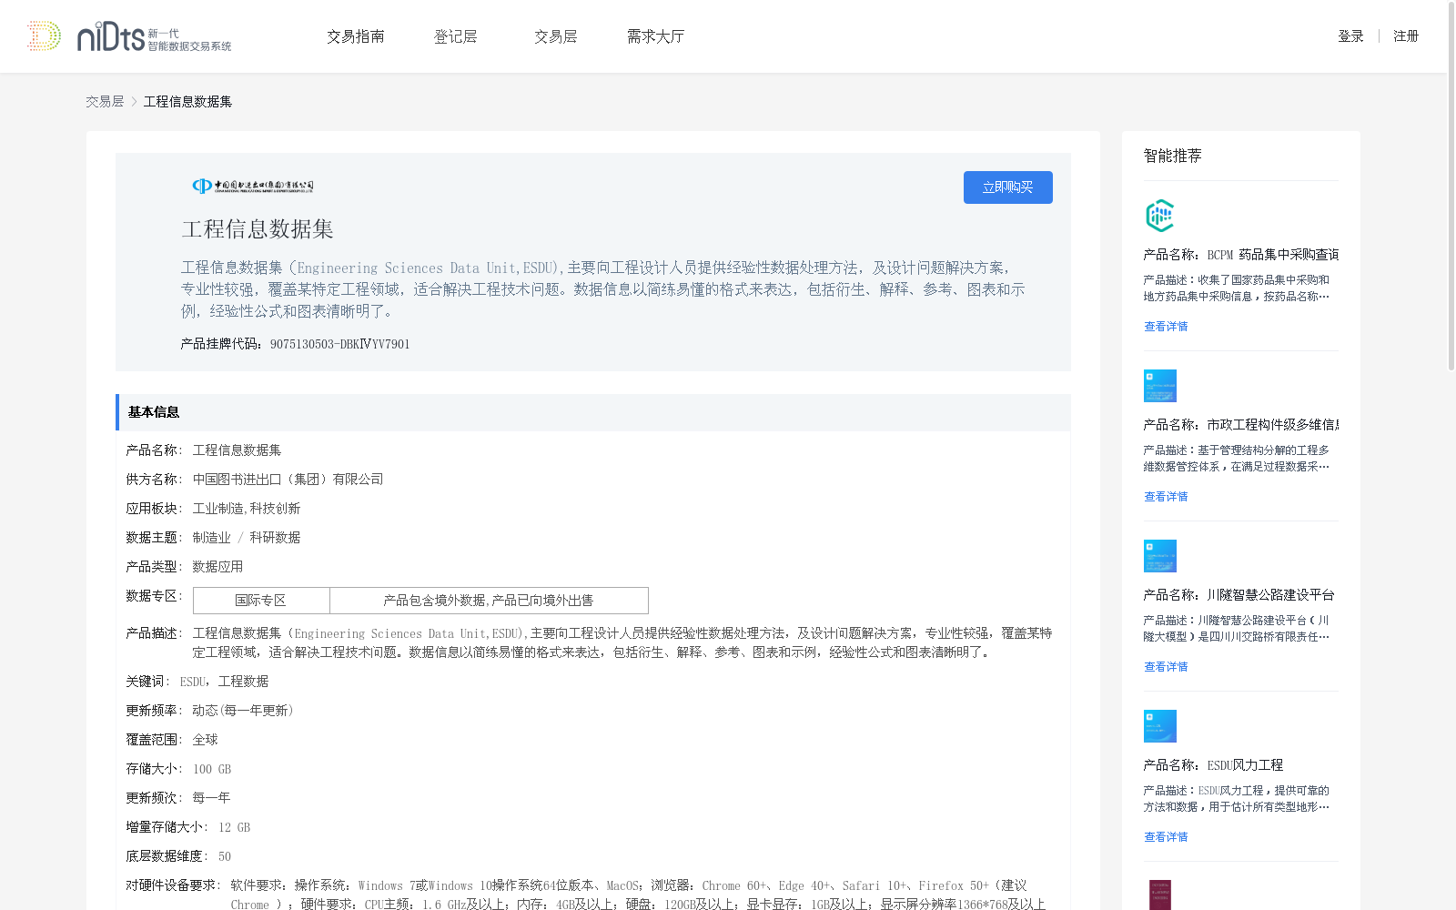Click the 国际专区 table cell
Screen dimensions: 1456x910
tap(261, 601)
